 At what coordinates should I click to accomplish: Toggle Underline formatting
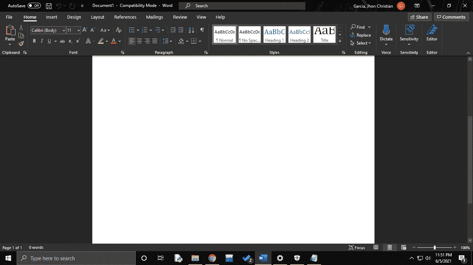(50, 41)
